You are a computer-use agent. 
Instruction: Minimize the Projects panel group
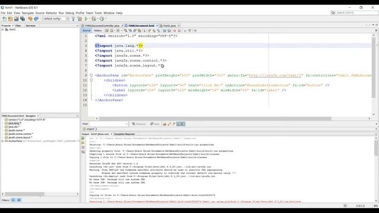pyautogui.click(x=78, y=25)
